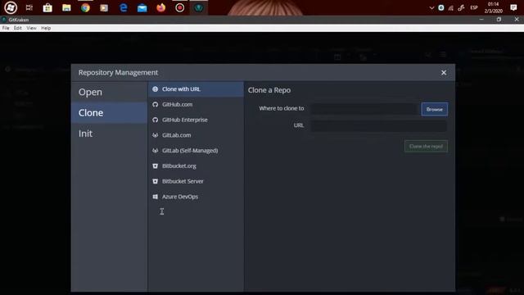The height and width of the screenshot is (295, 524).
Task: Show hidden system tray icons
Action: pyautogui.click(x=431, y=7)
